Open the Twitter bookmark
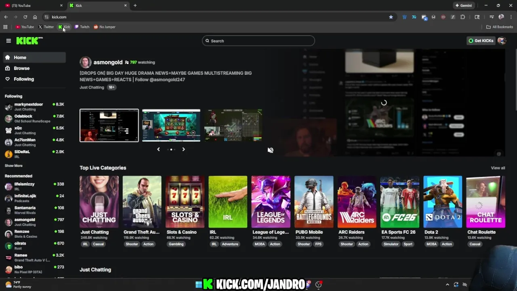 46,27
